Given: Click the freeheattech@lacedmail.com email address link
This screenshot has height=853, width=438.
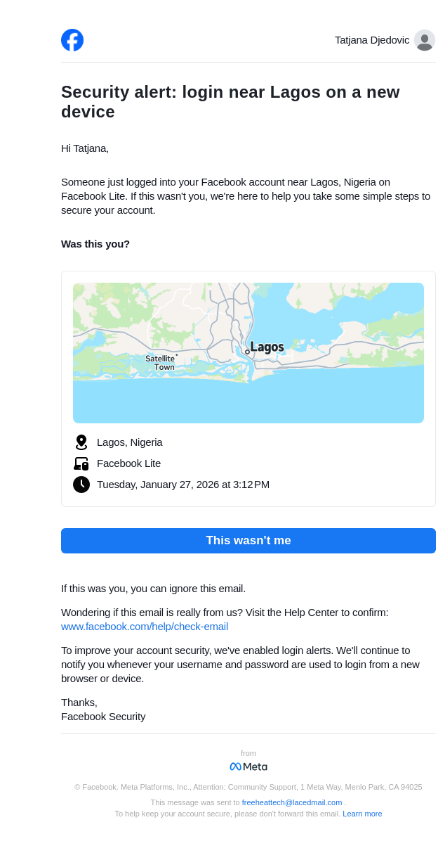Looking at the screenshot, I should pyautogui.click(x=292, y=802).
